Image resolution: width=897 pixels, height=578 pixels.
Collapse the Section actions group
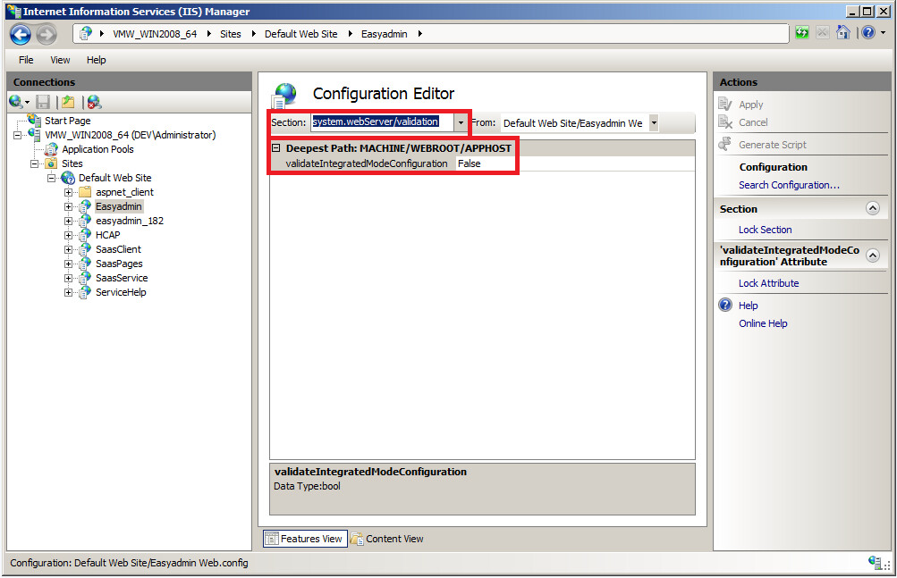[x=872, y=208]
